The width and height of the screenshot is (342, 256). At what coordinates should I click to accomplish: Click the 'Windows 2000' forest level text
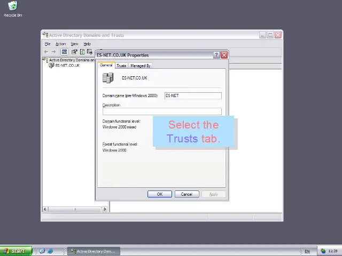[114, 150]
